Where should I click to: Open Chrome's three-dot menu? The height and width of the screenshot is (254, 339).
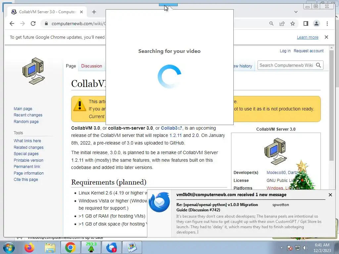pos(327,23)
